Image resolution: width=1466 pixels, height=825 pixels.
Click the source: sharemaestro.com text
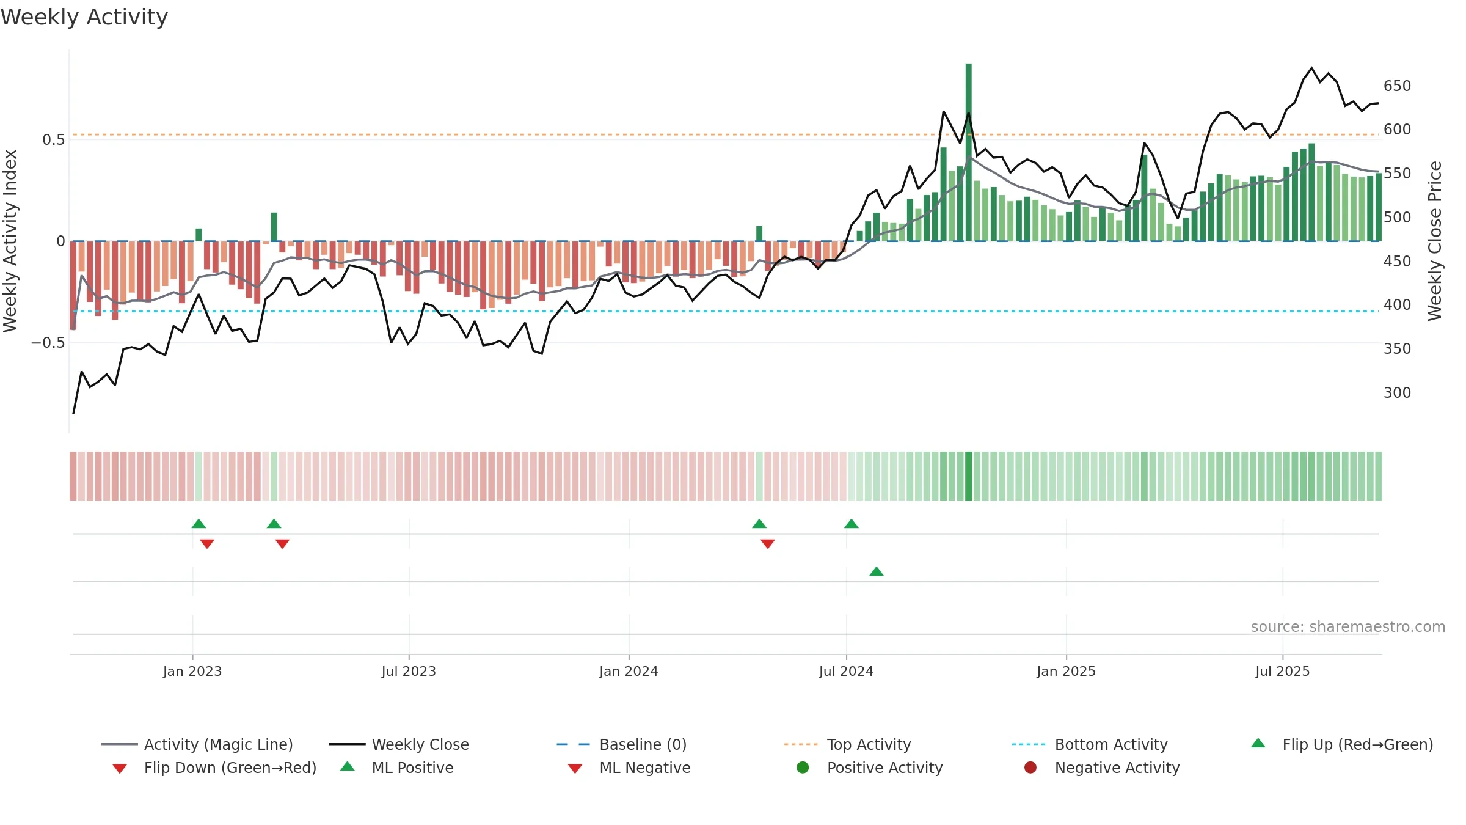coord(1348,626)
